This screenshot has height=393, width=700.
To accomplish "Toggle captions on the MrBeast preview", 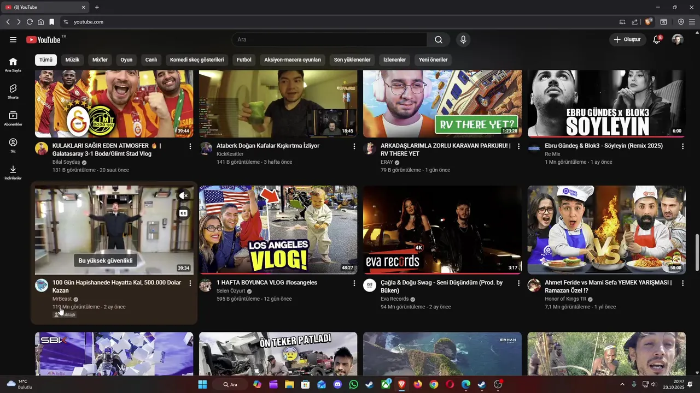I will (184, 213).
